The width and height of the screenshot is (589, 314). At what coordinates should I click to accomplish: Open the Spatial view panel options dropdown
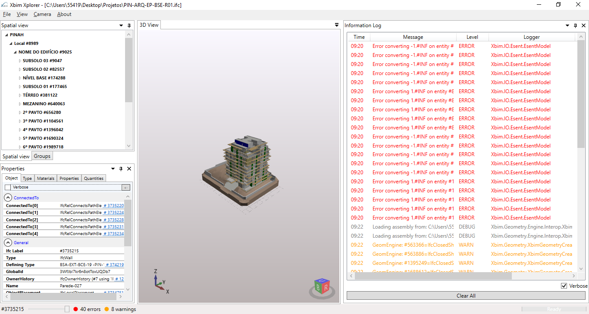[121, 25]
